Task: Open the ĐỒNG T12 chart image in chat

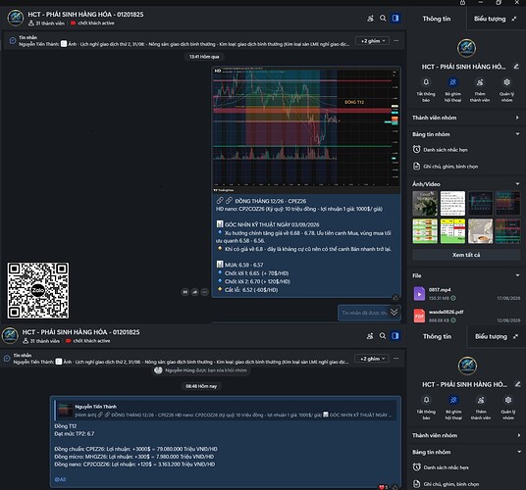Action: [306, 130]
